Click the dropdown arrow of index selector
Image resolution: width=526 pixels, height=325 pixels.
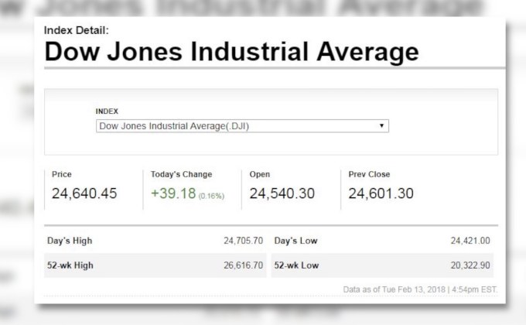(382, 125)
